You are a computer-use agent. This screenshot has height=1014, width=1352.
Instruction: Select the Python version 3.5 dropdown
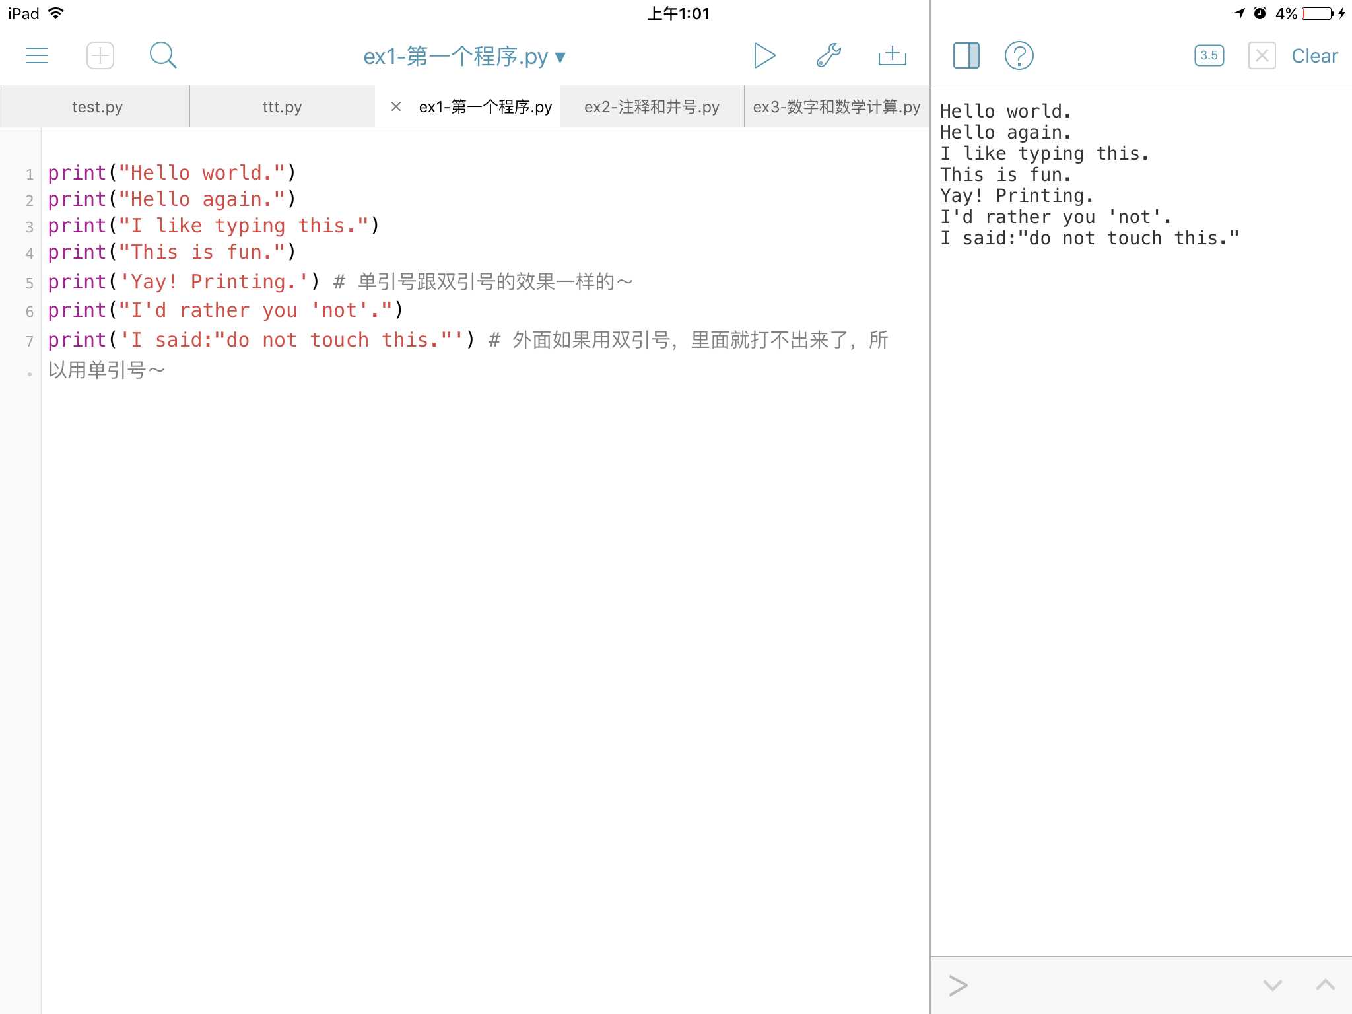pyautogui.click(x=1211, y=55)
